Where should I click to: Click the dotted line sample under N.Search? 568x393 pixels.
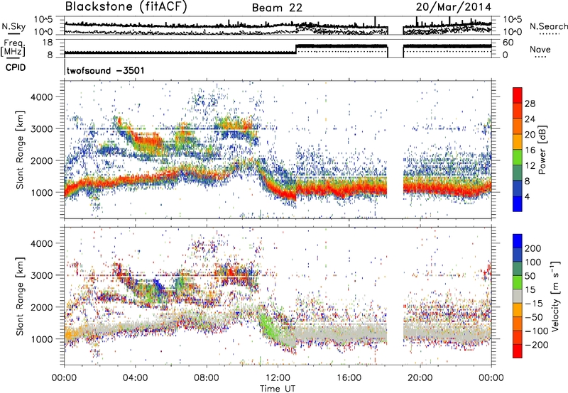point(550,34)
